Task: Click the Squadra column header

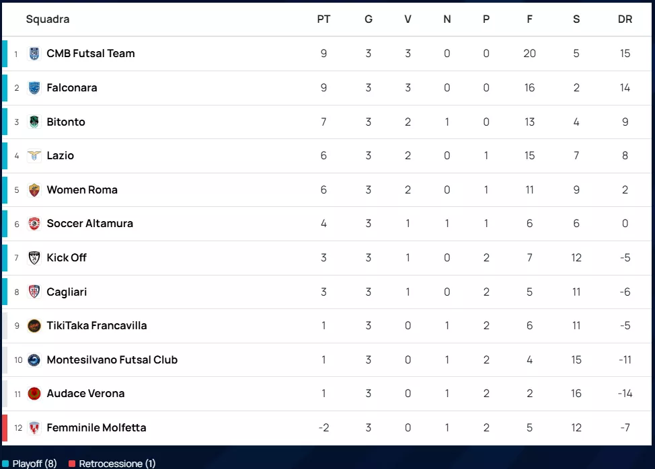Action: (x=48, y=19)
